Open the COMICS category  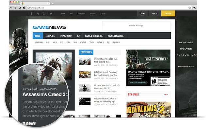click(x=116, y=42)
